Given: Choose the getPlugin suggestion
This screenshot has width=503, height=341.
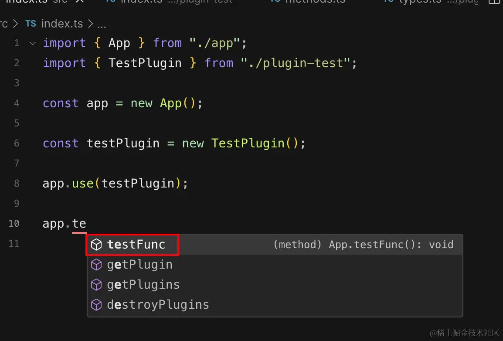Looking at the screenshot, I should (139, 265).
